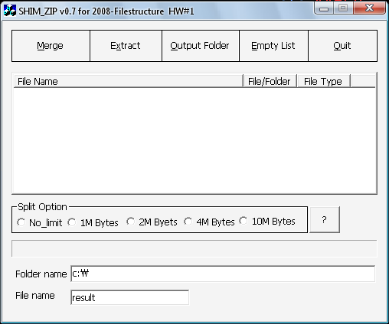Focus the Folder name input field
Screen dimensions: 389x324
[223, 274]
